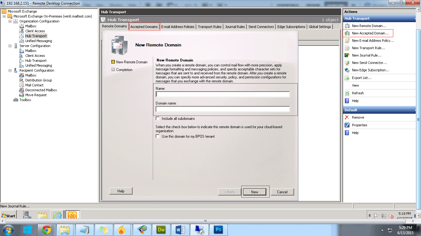Collapse Microsoft Exchange On-Premises node
The width and height of the screenshot is (421, 236).
4,16
